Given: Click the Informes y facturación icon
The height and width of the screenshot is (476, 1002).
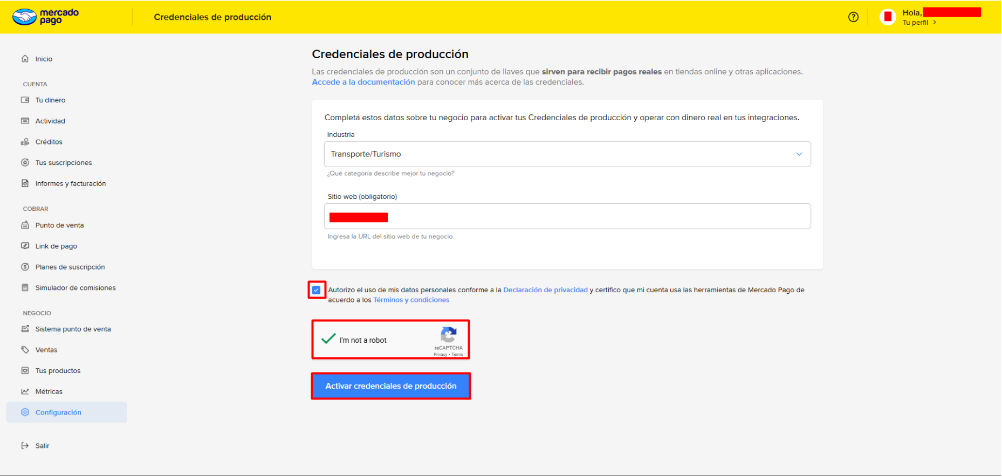Looking at the screenshot, I should click(25, 183).
